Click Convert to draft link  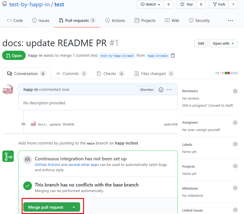click(x=221, y=106)
